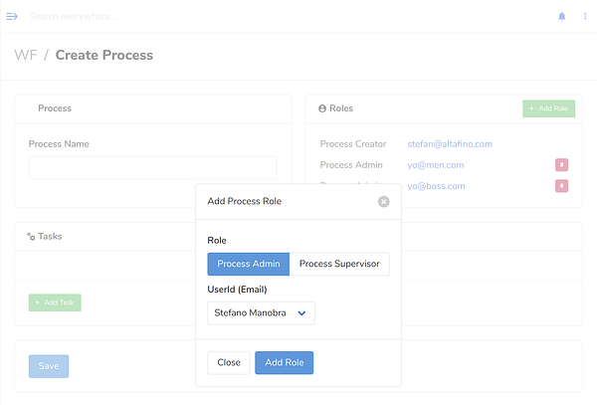Open the stefan@altafino.com email link
The image size is (597, 405).
pos(450,144)
